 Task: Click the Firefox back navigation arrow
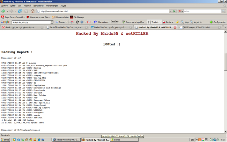4,11
